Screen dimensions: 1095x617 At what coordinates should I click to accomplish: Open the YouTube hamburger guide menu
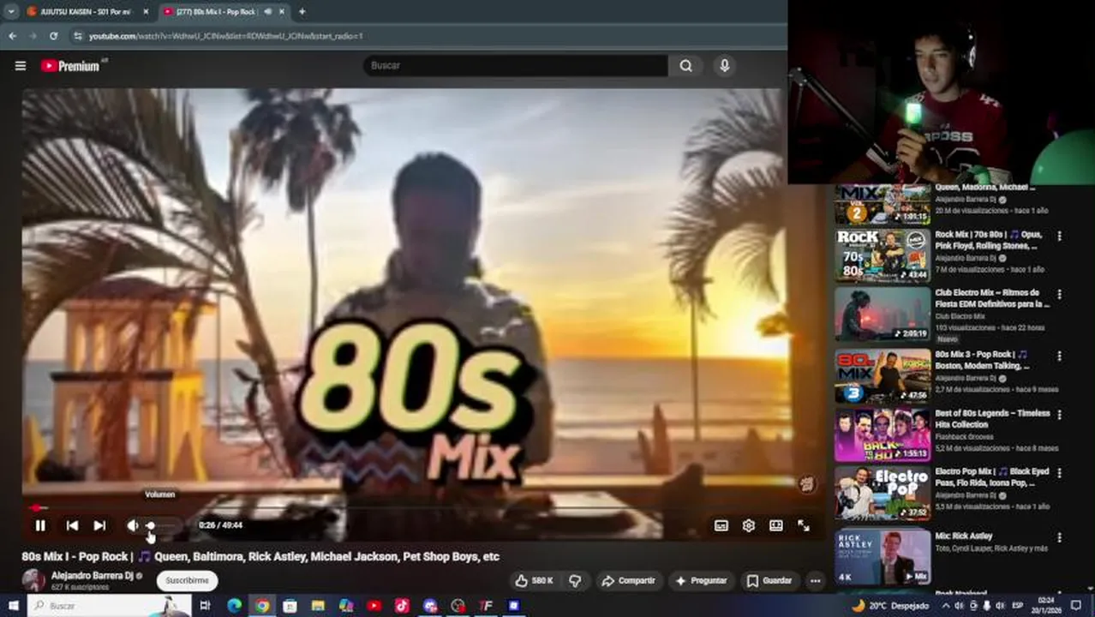[x=21, y=65]
